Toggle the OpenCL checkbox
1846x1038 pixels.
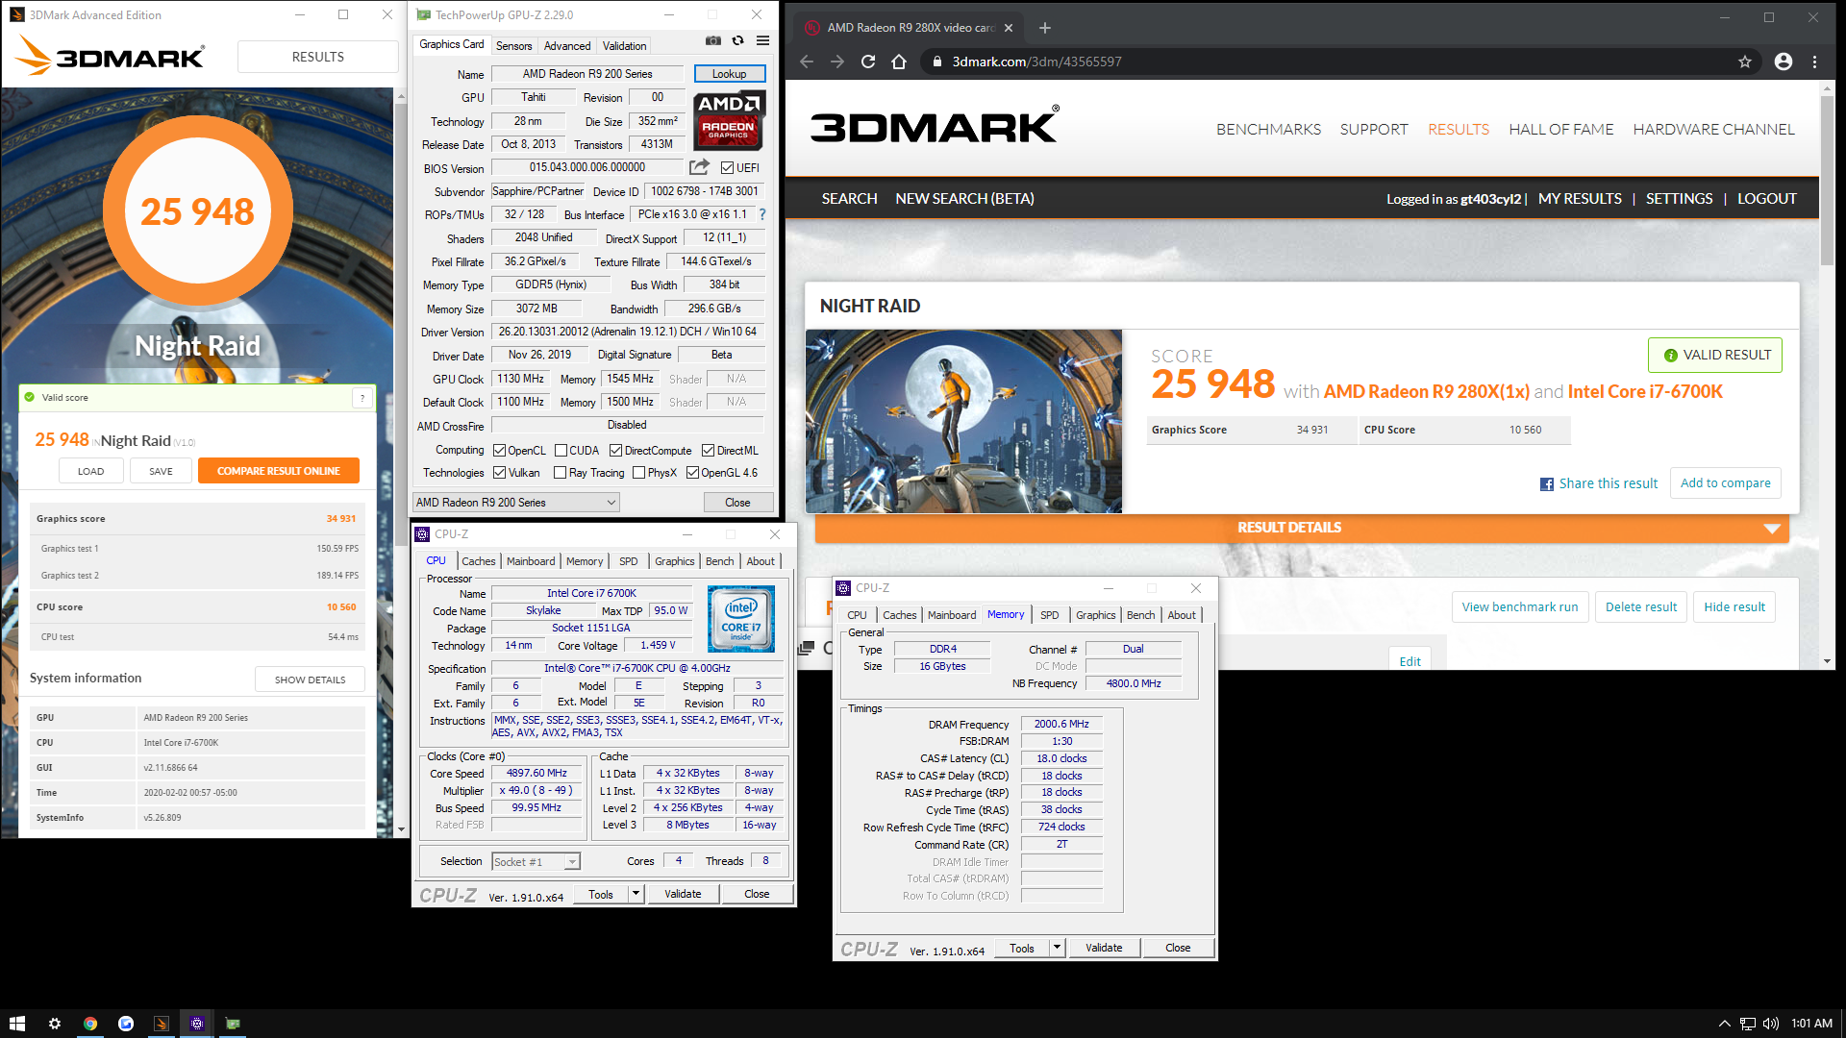[x=499, y=451]
